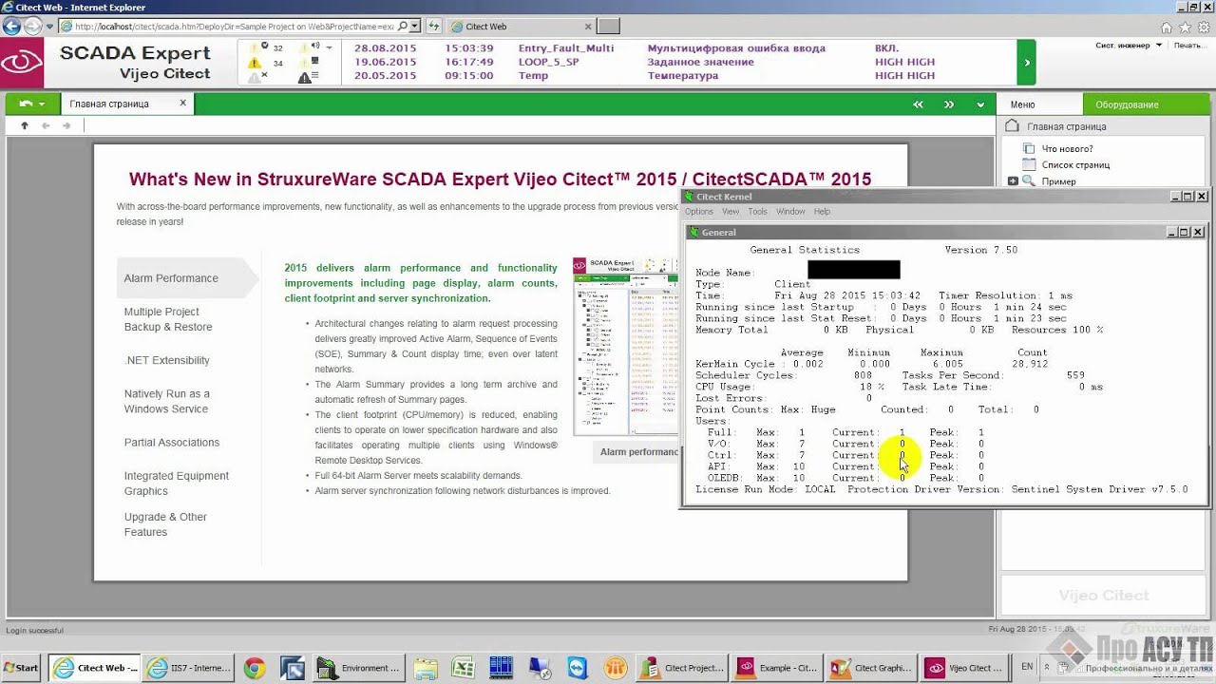Open View menu in Citect Kernel
Screen dimensions: 1216x684
coord(730,212)
